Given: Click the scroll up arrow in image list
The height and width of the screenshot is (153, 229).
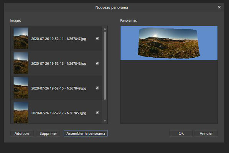Looking at the screenshot, I should pos(105,29).
